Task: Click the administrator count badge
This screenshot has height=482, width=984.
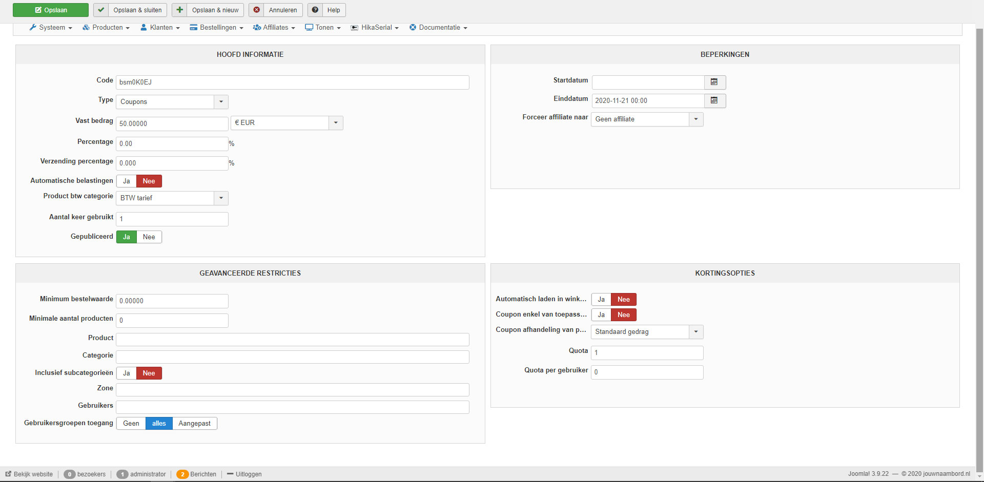Action: [122, 474]
